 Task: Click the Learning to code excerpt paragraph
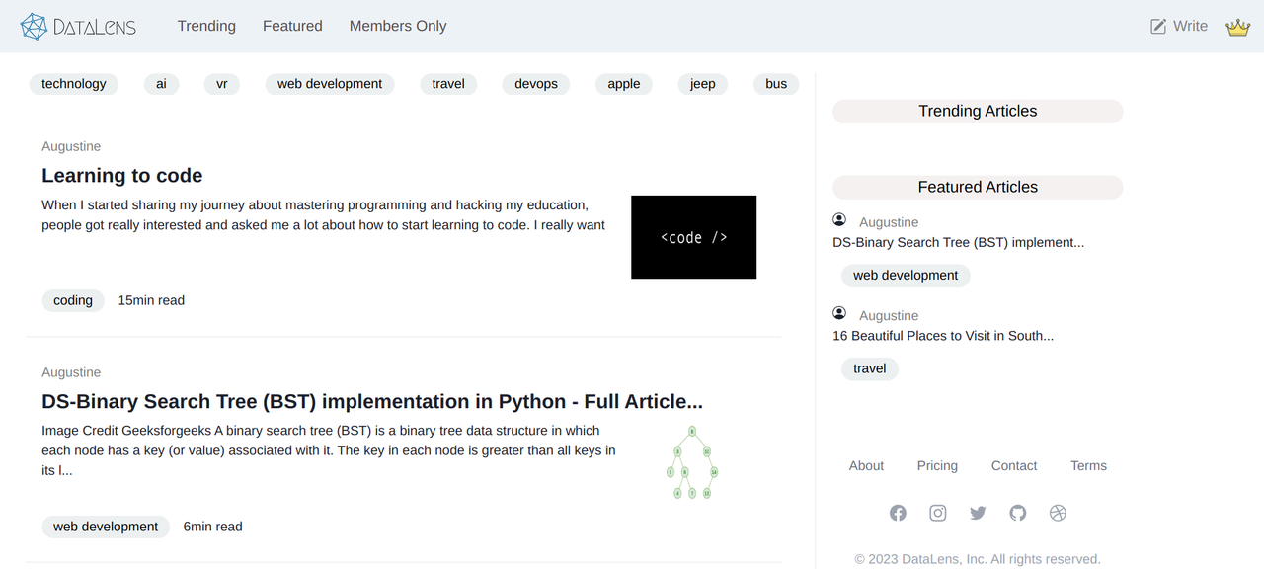pyautogui.click(x=323, y=215)
